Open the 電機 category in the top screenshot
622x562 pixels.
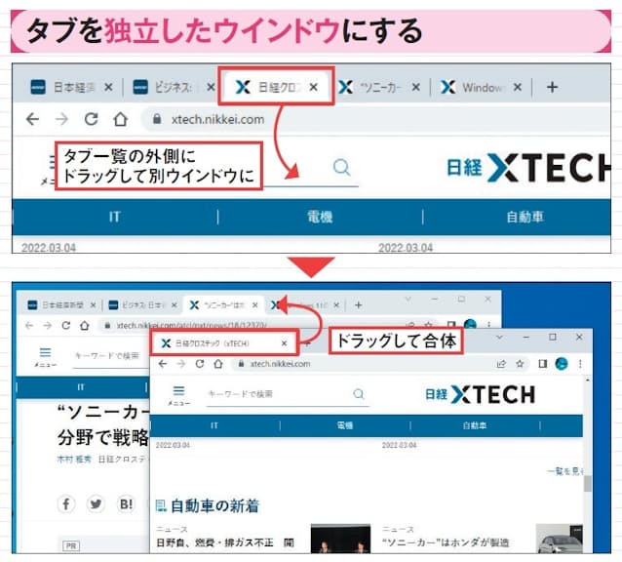[x=320, y=217]
